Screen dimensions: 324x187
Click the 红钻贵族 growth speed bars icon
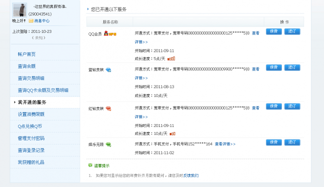[172, 133]
